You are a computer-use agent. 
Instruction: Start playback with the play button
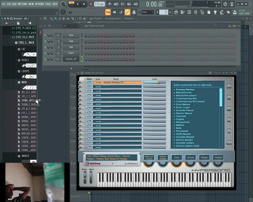(78, 4)
